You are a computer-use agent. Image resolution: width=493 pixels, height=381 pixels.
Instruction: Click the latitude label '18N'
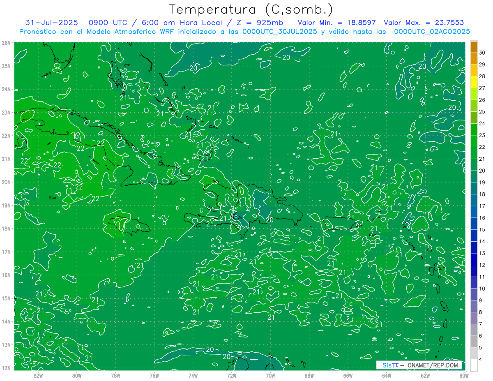tap(6, 229)
